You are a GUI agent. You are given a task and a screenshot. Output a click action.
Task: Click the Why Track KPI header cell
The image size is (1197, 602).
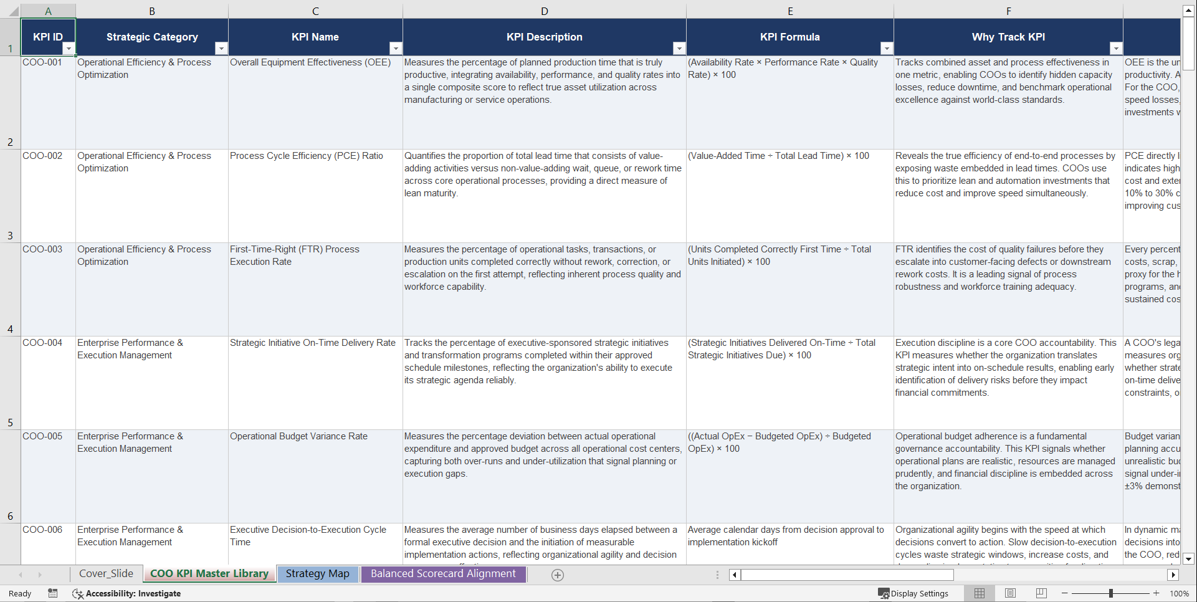(1008, 37)
